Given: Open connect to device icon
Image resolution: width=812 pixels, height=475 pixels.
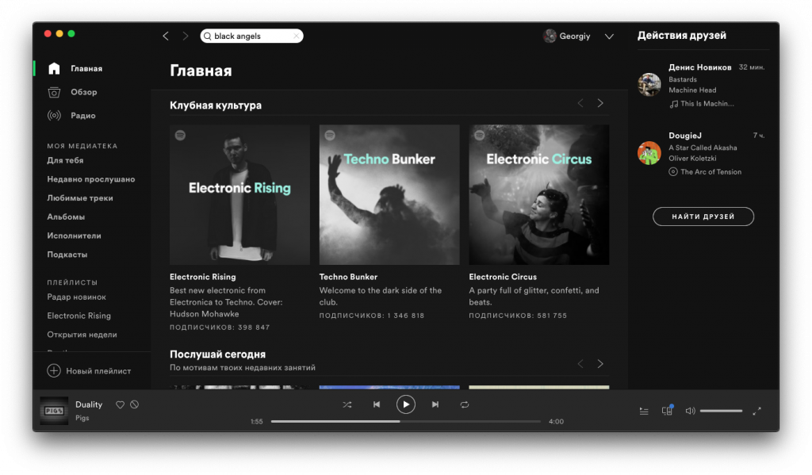Looking at the screenshot, I should pos(667,411).
